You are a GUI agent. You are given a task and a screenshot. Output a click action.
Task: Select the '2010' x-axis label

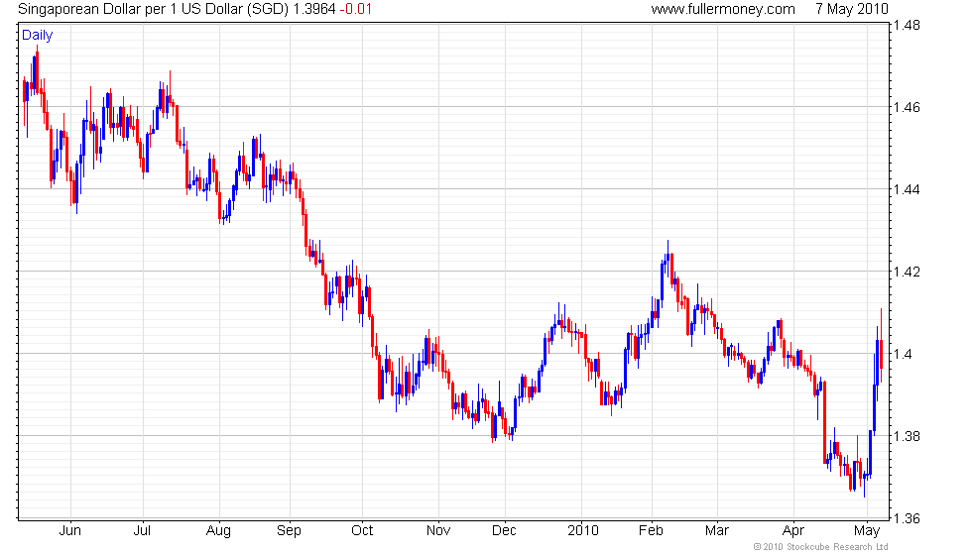click(x=583, y=531)
